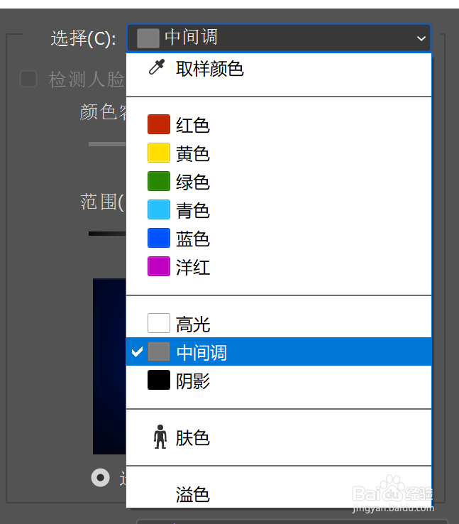Click the checkmark beside 中间调
459x524 pixels.
[138, 352]
